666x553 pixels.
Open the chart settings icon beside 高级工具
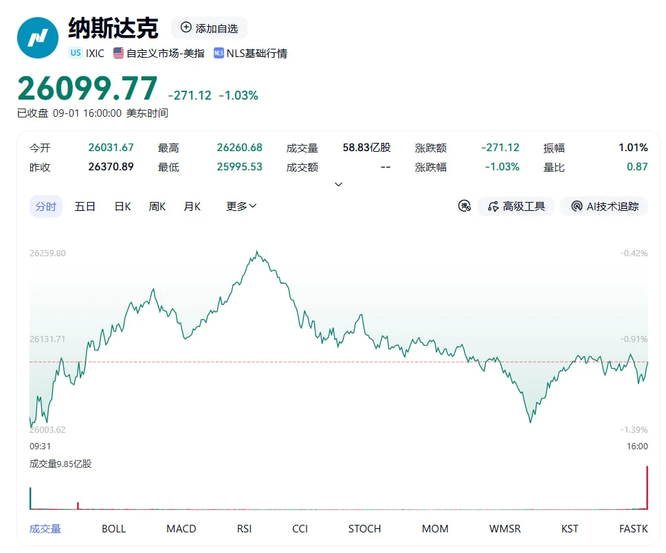click(464, 206)
